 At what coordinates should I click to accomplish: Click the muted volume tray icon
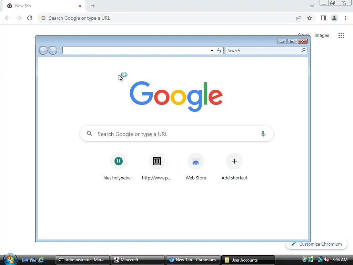[327, 259]
